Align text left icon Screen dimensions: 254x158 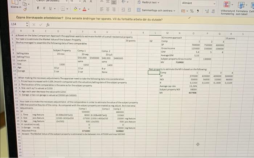[x=102, y=9]
